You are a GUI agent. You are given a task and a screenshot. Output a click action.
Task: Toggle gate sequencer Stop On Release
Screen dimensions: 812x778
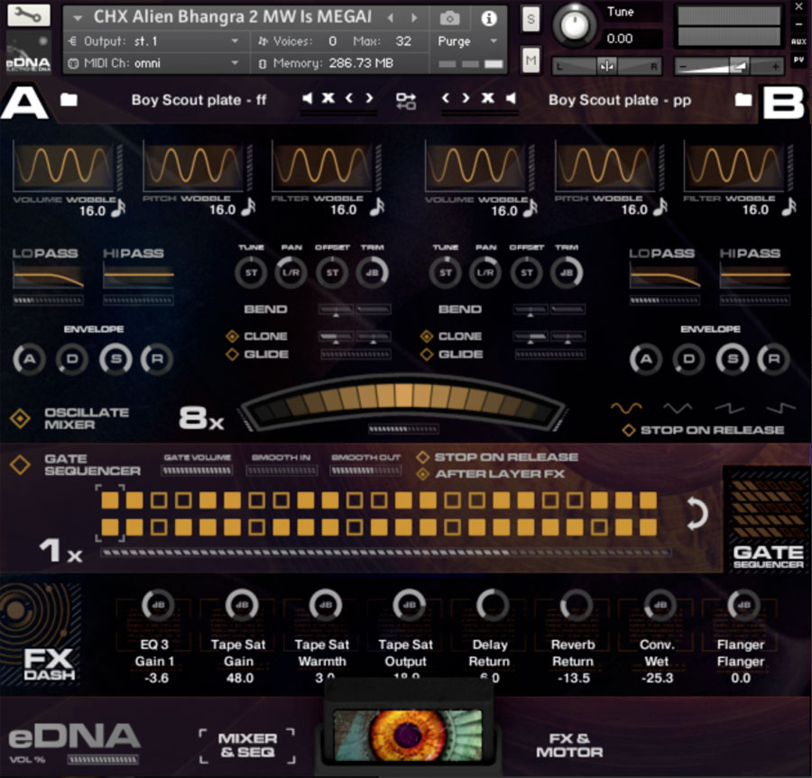(x=422, y=457)
